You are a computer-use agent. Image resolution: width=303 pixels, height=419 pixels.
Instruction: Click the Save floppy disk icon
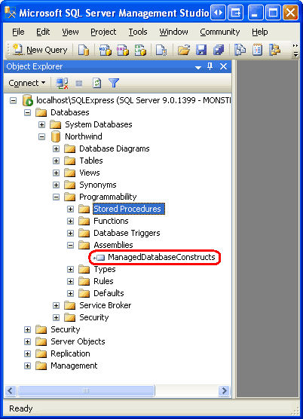click(201, 50)
